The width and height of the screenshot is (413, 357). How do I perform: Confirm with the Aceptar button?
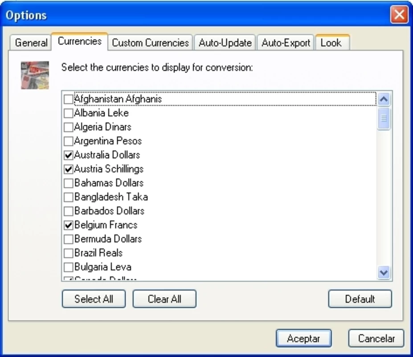click(x=303, y=338)
